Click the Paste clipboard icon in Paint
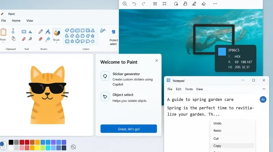Screen dimensions: 273x152 pos(3,32)
